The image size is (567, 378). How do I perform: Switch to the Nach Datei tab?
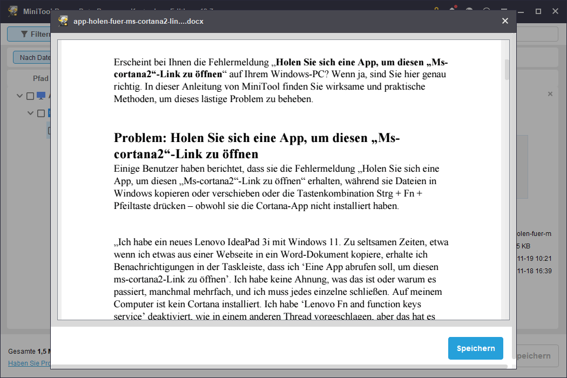(32, 58)
